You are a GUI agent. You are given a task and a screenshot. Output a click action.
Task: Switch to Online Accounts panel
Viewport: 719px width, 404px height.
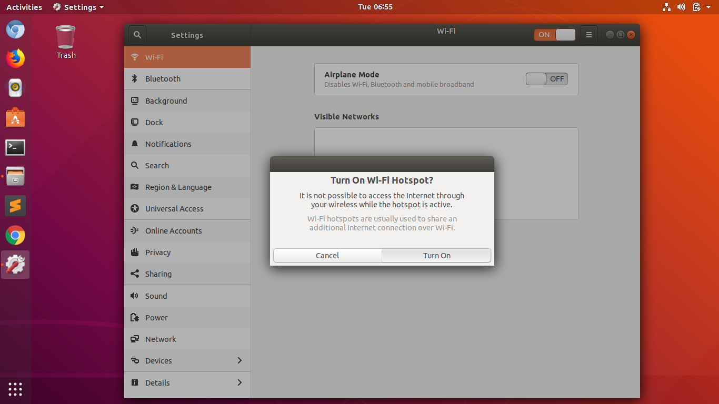(x=187, y=230)
